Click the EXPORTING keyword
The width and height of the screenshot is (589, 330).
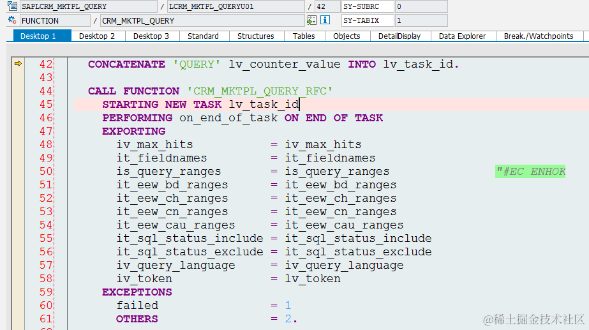(x=134, y=131)
